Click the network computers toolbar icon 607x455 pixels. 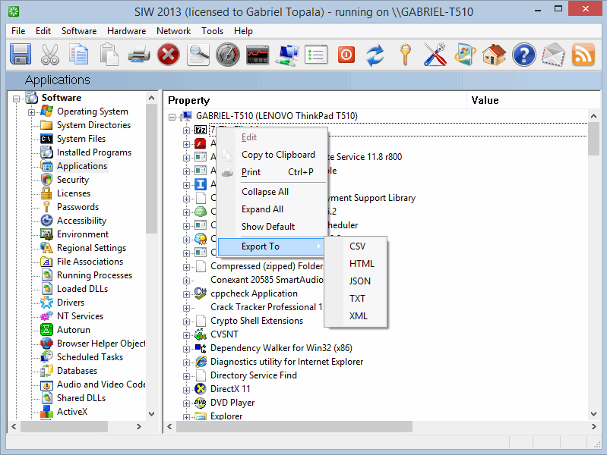click(287, 55)
